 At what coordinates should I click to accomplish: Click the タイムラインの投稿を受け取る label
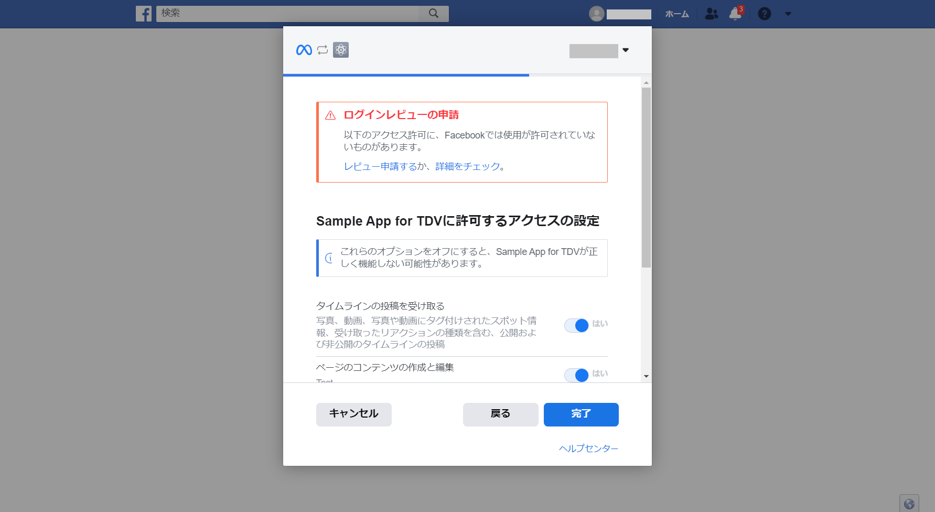point(380,306)
